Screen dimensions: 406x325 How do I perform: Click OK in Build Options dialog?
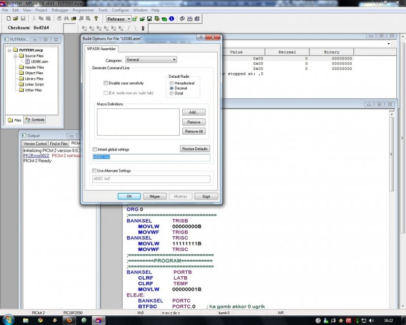pos(129,196)
